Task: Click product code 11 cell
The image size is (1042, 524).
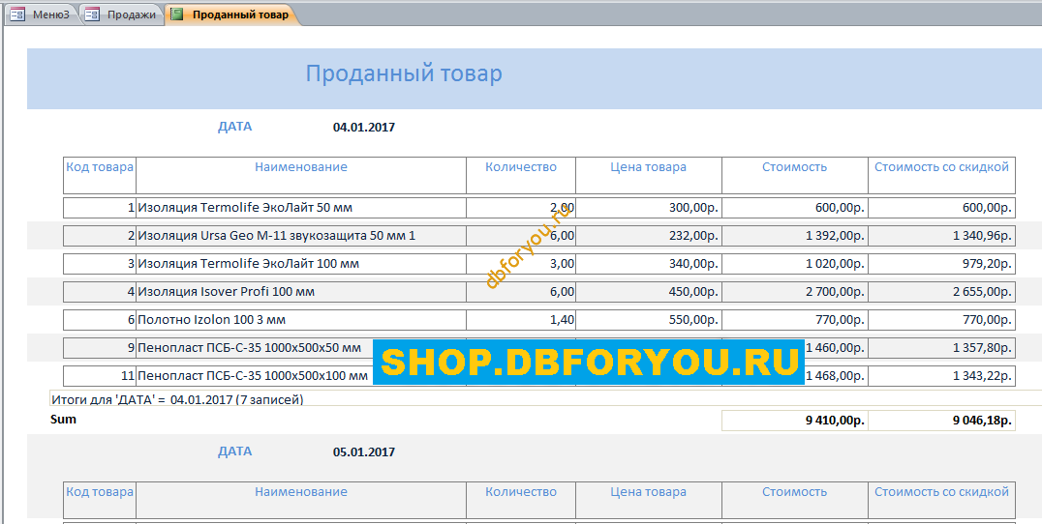Action: tap(100, 376)
